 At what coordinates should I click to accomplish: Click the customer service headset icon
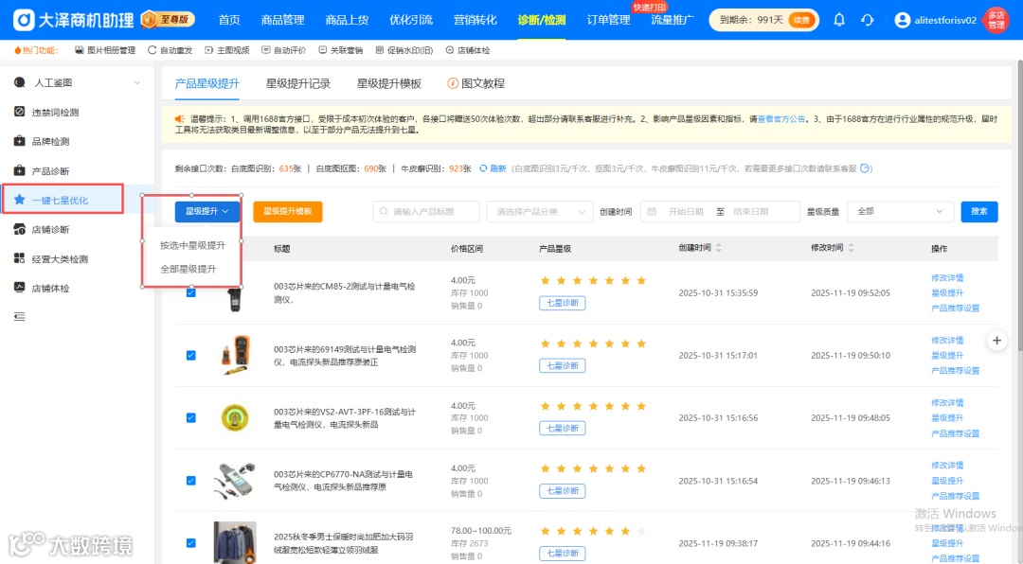tap(867, 20)
